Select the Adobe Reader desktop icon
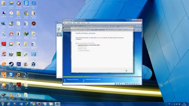This screenshot has height=106, width=189. tap(4, 45)
